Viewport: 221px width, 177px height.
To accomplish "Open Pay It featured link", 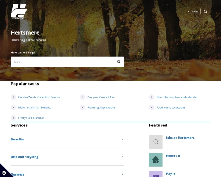I will pos(171,174).
